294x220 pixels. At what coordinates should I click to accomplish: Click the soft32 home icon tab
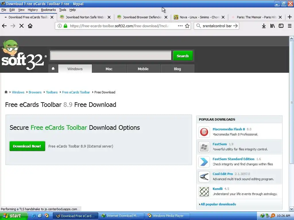53,69
